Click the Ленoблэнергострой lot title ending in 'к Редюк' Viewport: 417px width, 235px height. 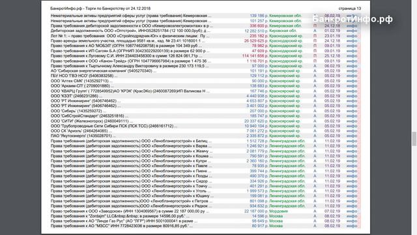132,206
